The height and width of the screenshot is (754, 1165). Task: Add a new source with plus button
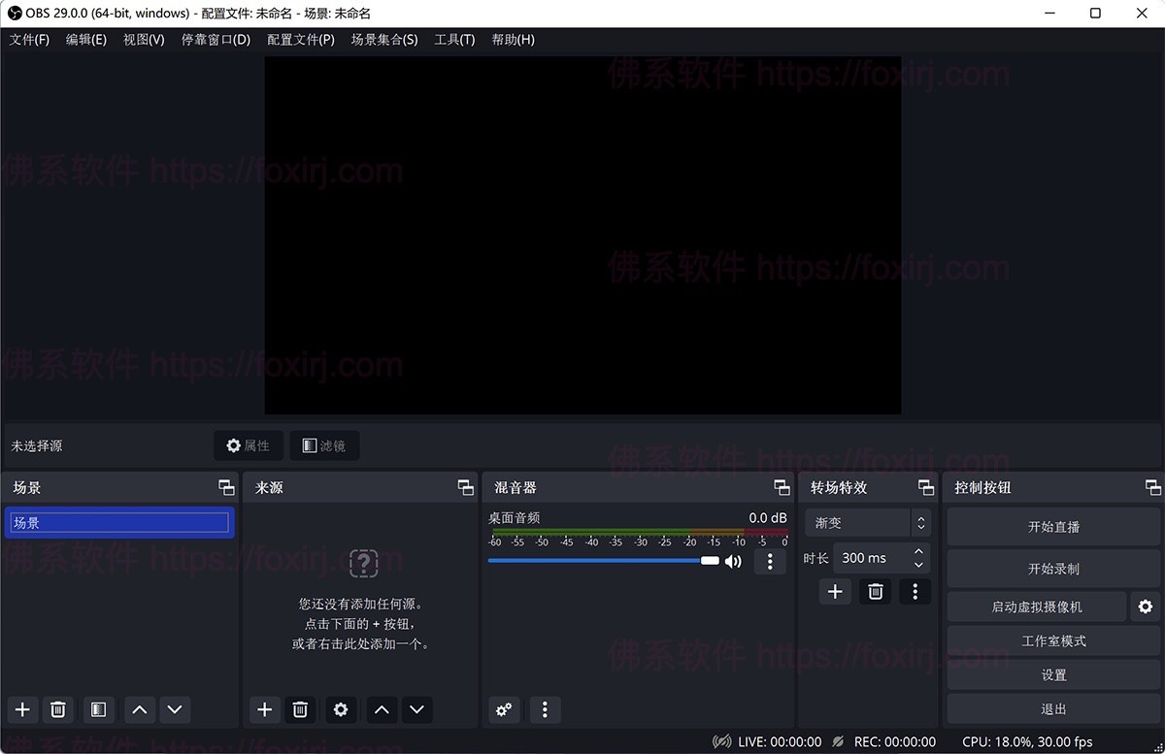264,709
